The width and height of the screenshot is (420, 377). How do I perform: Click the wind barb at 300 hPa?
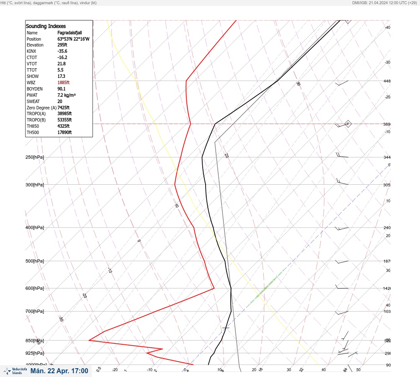(x=342, y=182)
